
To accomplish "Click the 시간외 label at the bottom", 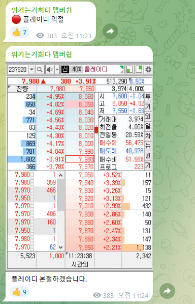I will [80, 264].
